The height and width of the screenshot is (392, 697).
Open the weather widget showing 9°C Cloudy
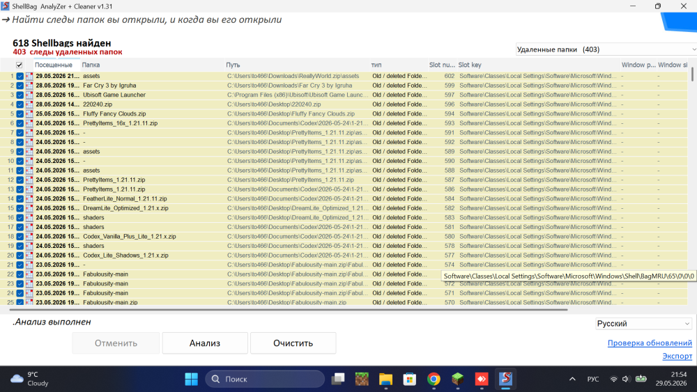(29, 379)
